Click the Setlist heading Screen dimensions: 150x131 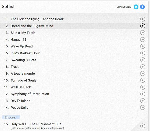pyautogui.click(x=8, y=7)
